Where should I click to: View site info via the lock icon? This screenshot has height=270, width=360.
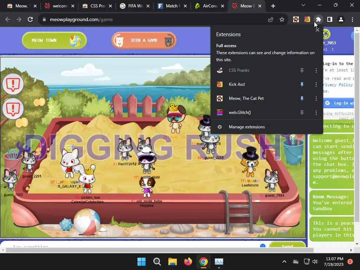[44, 20]
